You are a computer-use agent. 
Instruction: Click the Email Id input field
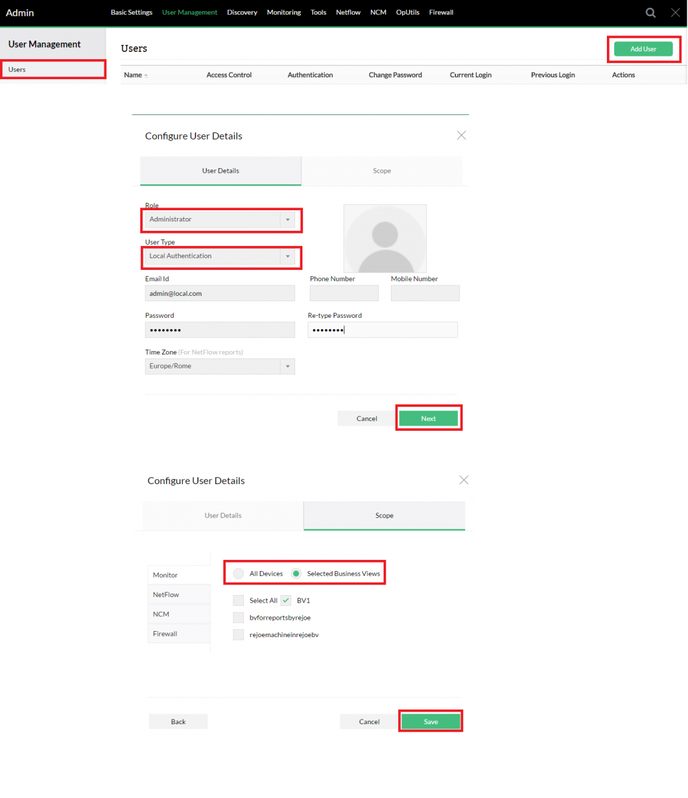click(220, 293)
